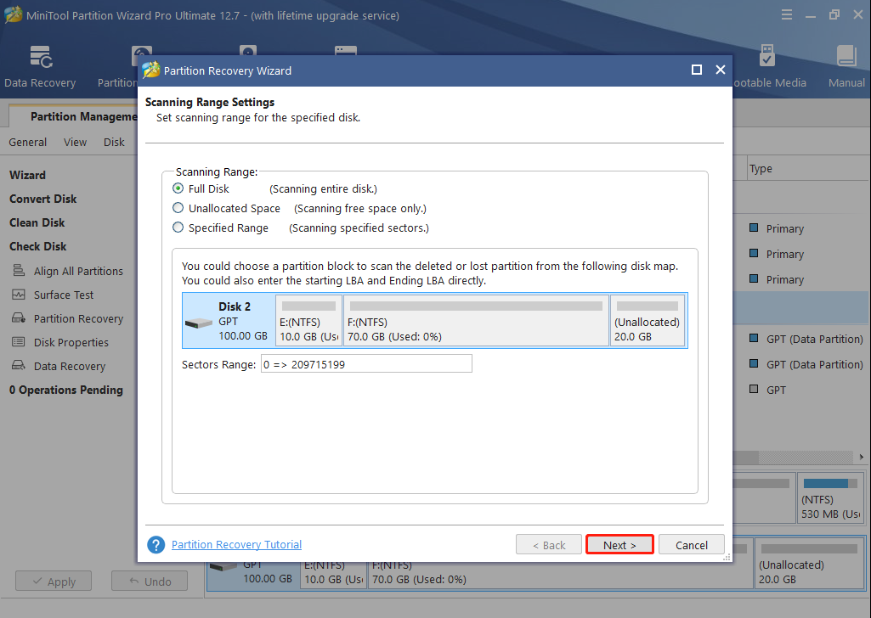This screenshot has height=618, width=871.
Task: Click the Disk 2 drive icon in wizard
Action: (199, 323)
